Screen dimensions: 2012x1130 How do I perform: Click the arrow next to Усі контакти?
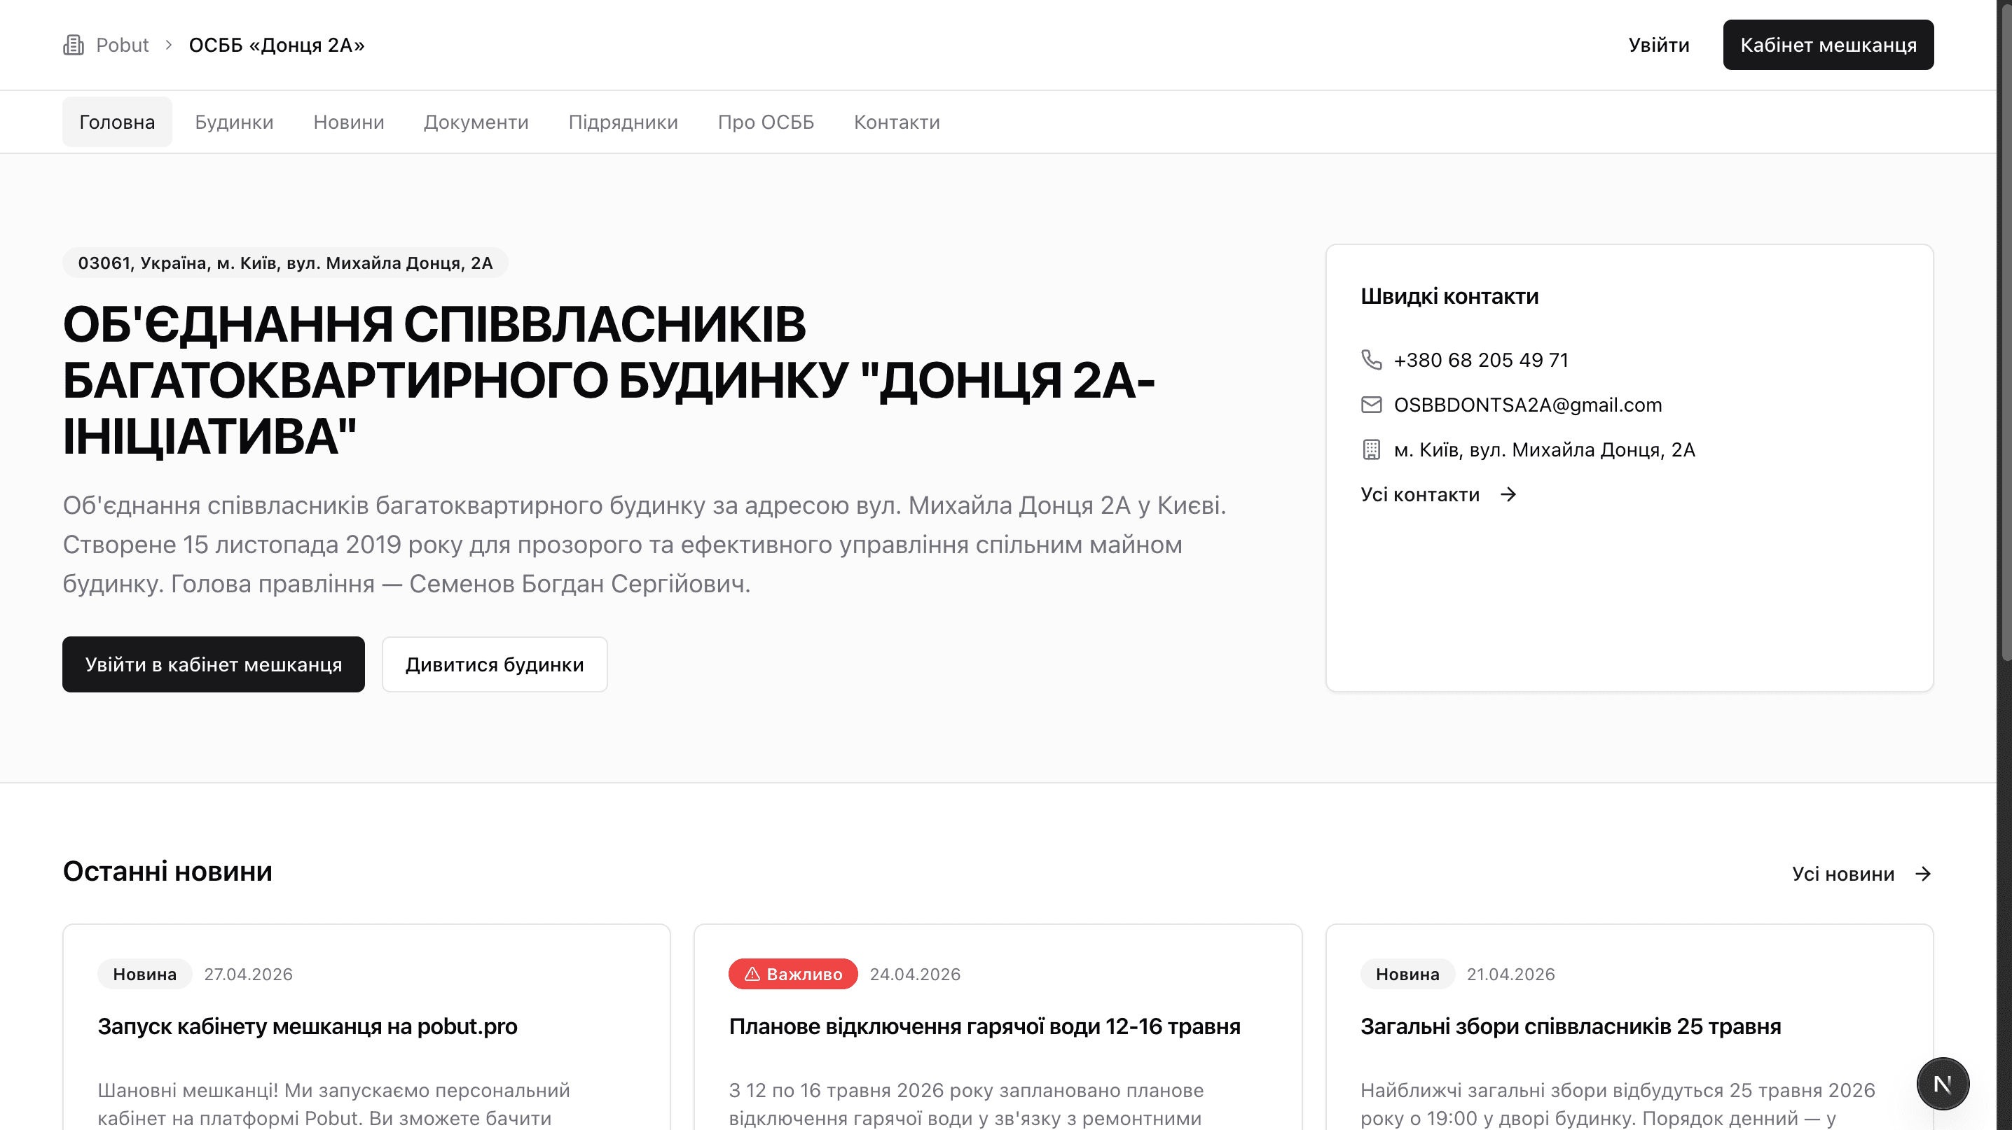[1509, 495]
